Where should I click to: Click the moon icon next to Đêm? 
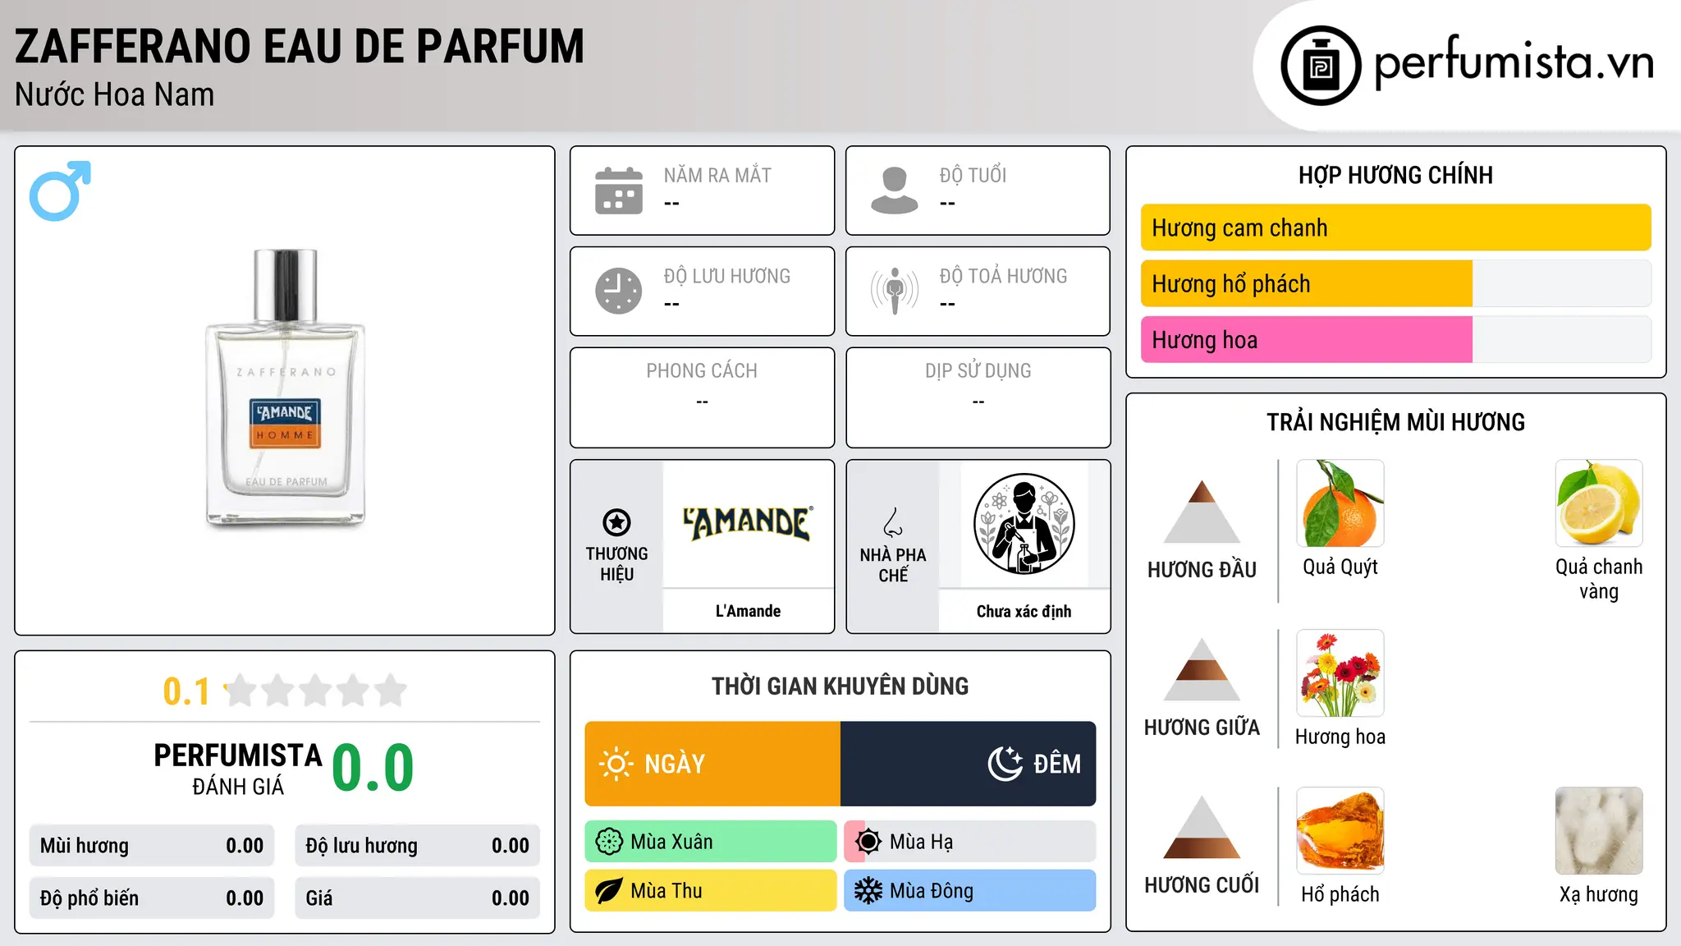pos(1005,764)
